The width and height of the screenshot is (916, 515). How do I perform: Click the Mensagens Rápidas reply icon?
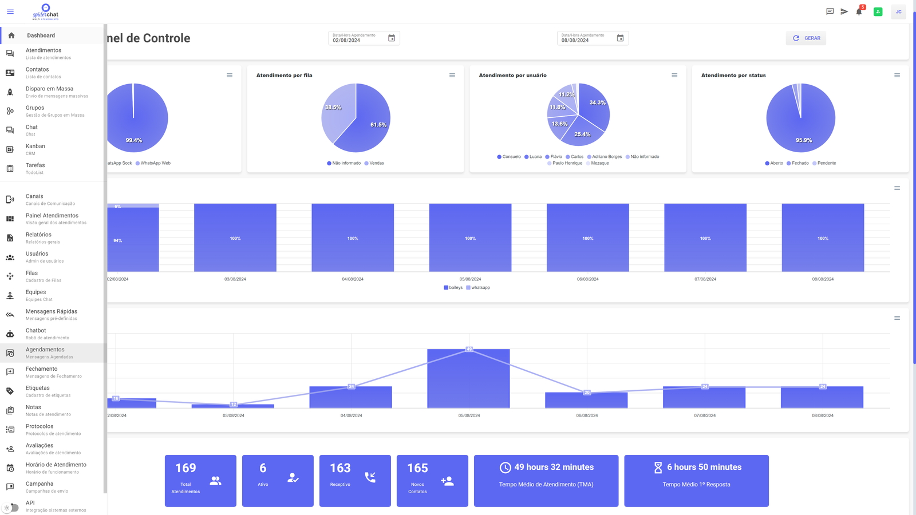(x=10, y=315)
